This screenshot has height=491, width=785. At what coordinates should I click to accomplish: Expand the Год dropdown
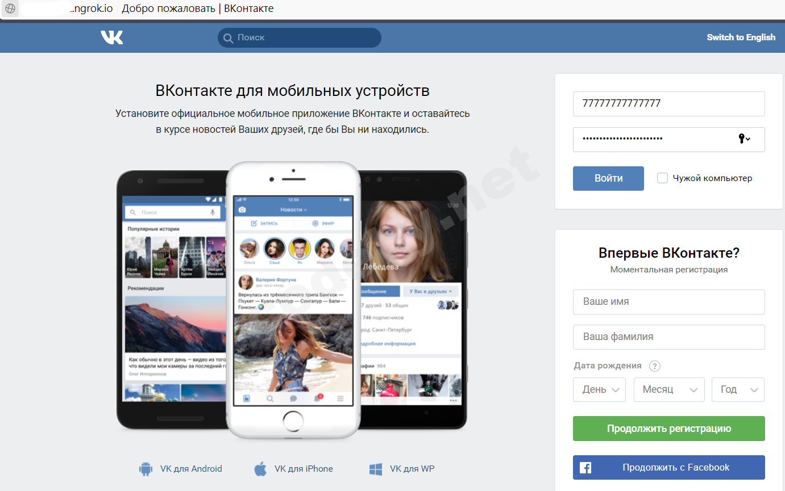[x=738, y=390]
